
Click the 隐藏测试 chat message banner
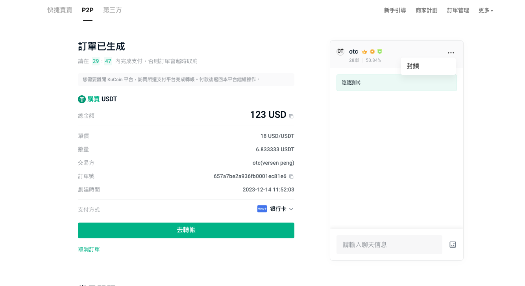coord(397,83)
